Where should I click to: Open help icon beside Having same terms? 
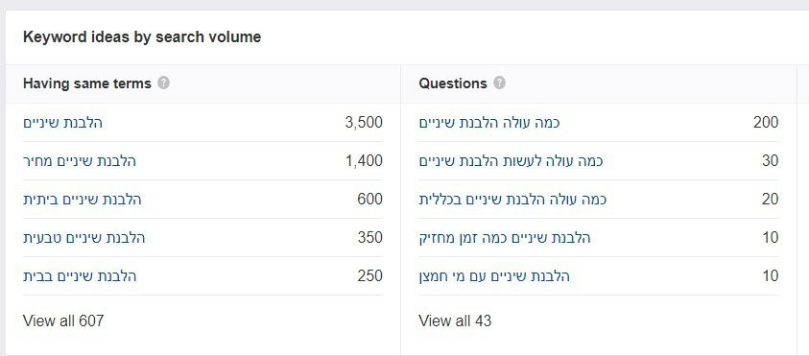coord(163,83)
